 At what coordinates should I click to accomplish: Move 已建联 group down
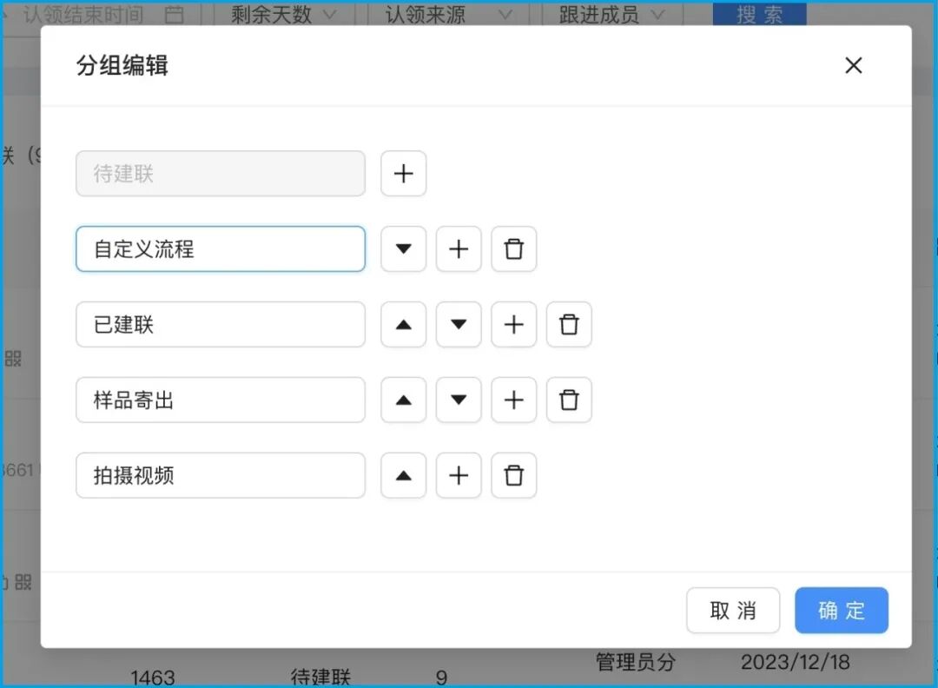coord(459,324)
